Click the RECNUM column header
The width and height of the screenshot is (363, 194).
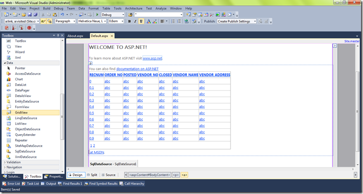(96, 75)
